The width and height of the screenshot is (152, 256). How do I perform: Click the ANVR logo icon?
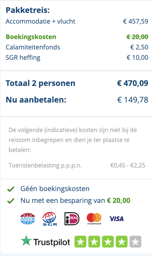pos(28,219)
